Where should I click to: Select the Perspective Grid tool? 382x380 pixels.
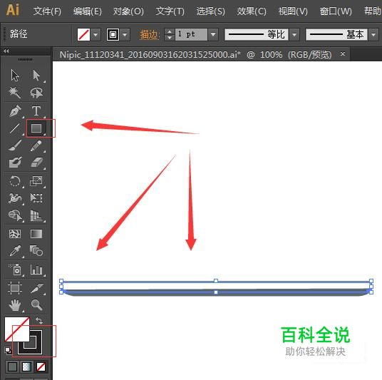36,216
